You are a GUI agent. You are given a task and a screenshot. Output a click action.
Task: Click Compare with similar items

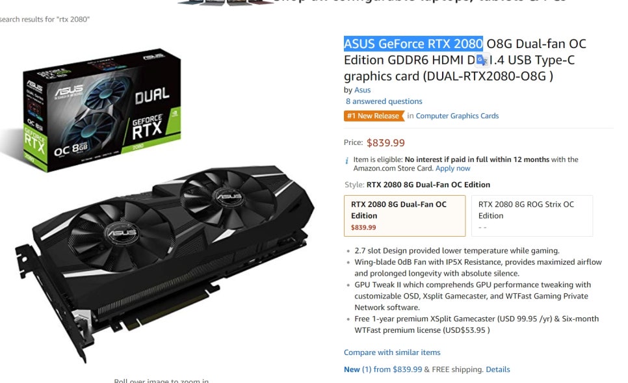point(392,352)
